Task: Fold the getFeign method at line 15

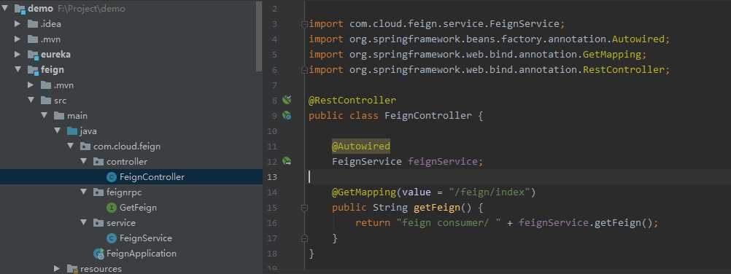Action: pyautogui.click(x=304, y=208)
